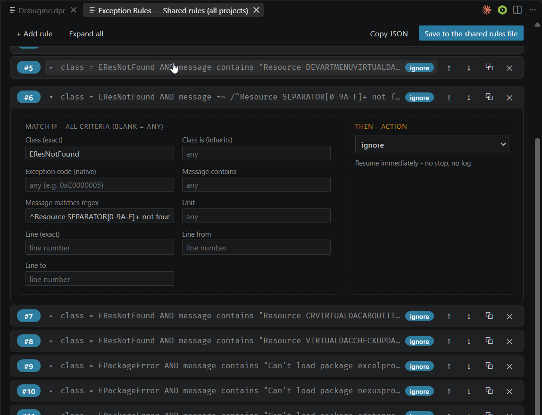Expand rule #8 with the triangle

tap(51, 341)
